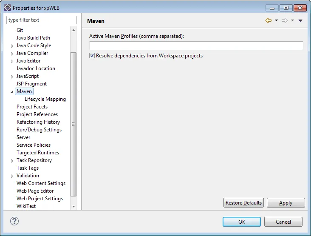The height and width of the screenshot is (236, 311).
Task: Open Java Code Style page
Action: pyautogui.click(x=34, y=45)
